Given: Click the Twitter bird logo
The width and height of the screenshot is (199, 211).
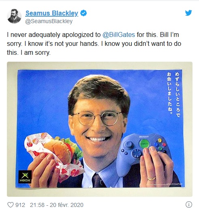Looking at the screenshot, I should [188, 13].
